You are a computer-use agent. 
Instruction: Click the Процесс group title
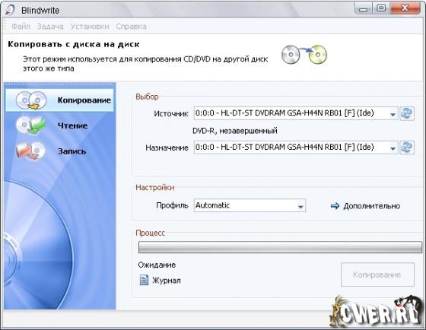point(151,233)
